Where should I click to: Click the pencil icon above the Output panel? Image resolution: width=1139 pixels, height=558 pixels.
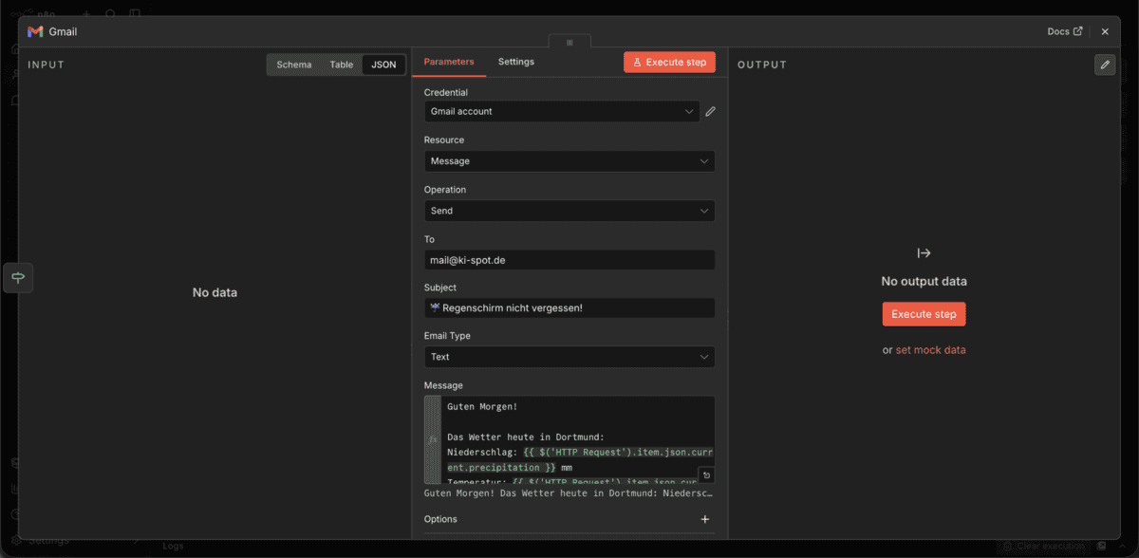click(x=1104, y=65)
